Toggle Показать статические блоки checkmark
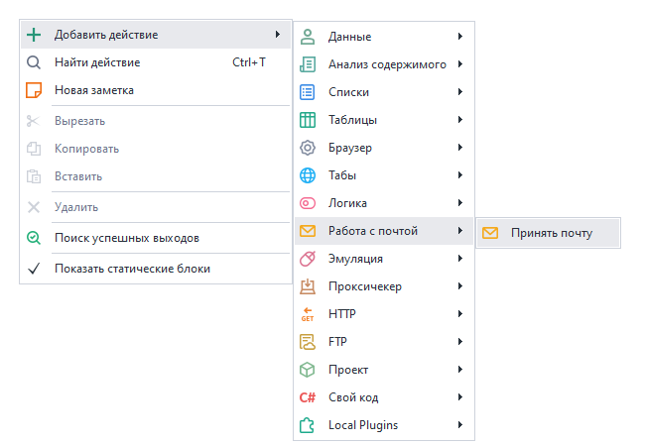645x446 pixels. pyautogui.click(x=34, y=268)
